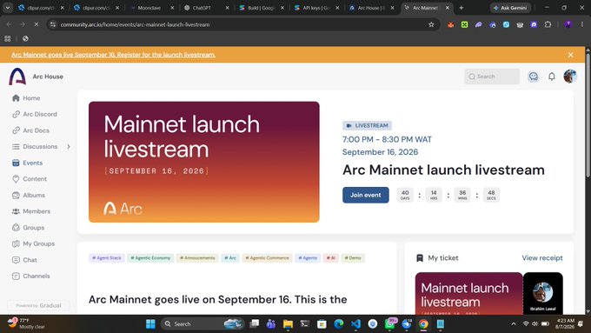Viewport: 591px width, 333px height.
Task: Focus the Arc House search field
Action: (492, 77)
